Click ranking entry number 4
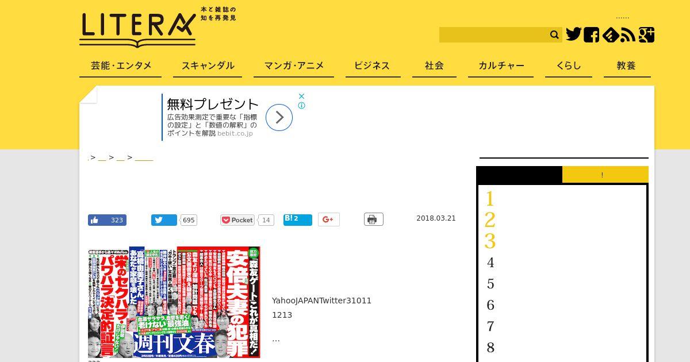690x362 pixels. [490, 263]
